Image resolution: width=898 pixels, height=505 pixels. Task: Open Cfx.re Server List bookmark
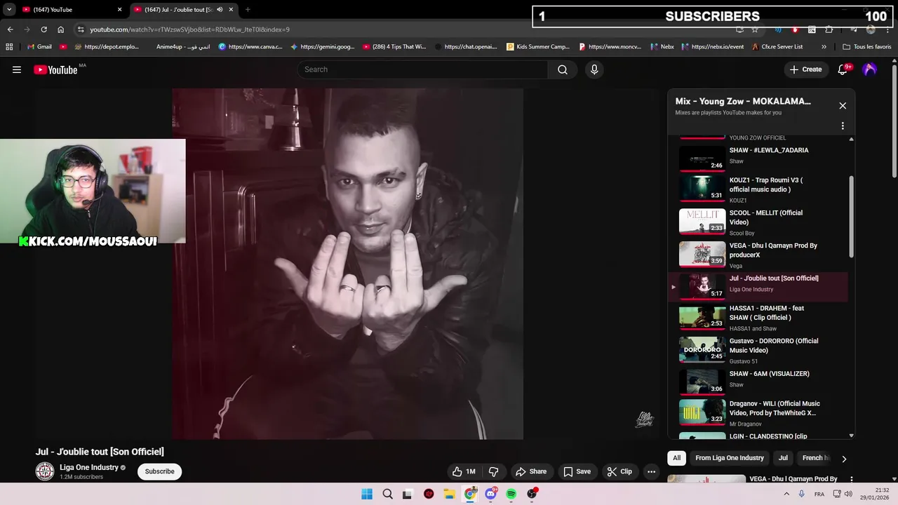click(777, 47)
